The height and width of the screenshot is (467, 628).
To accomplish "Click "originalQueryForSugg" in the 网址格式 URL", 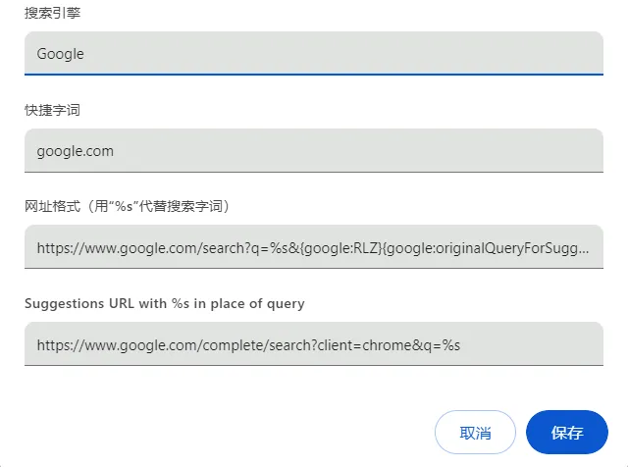I will (x=506, y=248).
